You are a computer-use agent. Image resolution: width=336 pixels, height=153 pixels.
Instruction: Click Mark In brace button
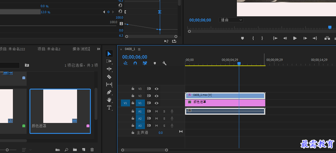253,38
